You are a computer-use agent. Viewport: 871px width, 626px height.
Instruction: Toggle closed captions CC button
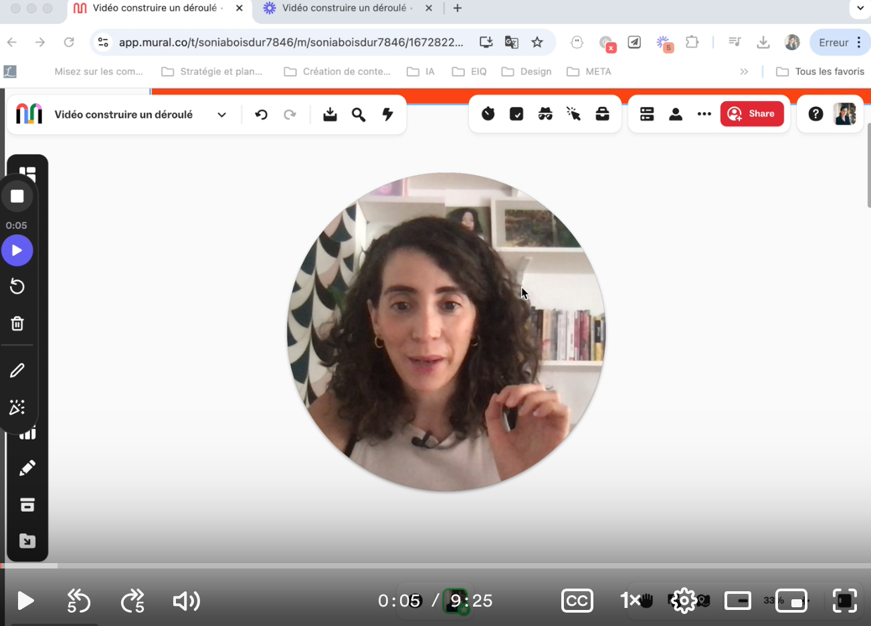[577, 601]
